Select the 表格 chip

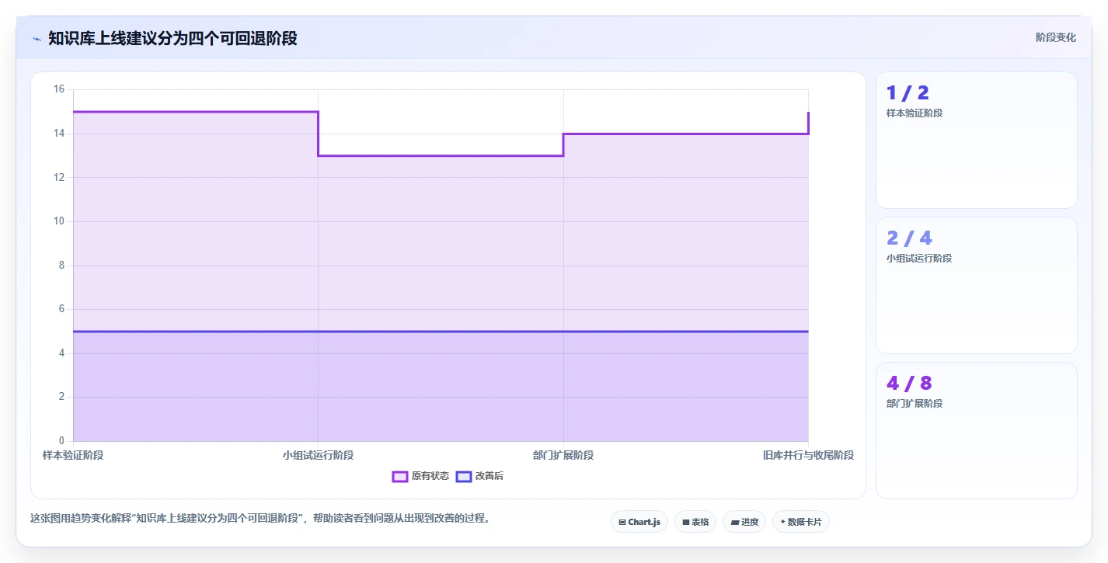tap(695, 522)
